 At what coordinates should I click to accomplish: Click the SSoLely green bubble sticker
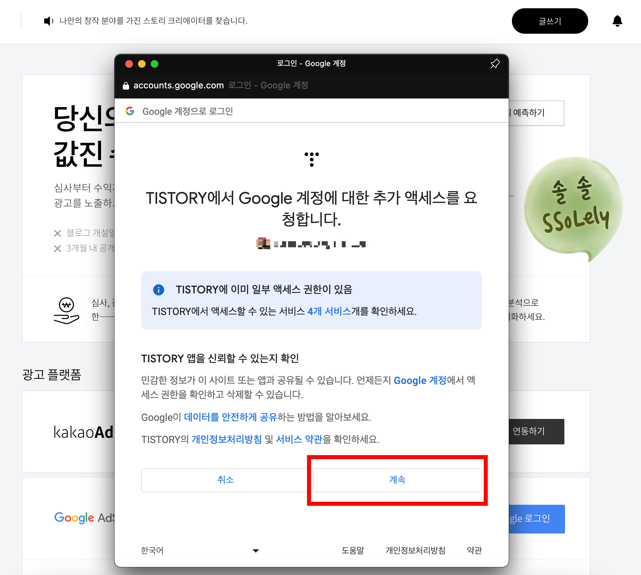tap(573, 208)
